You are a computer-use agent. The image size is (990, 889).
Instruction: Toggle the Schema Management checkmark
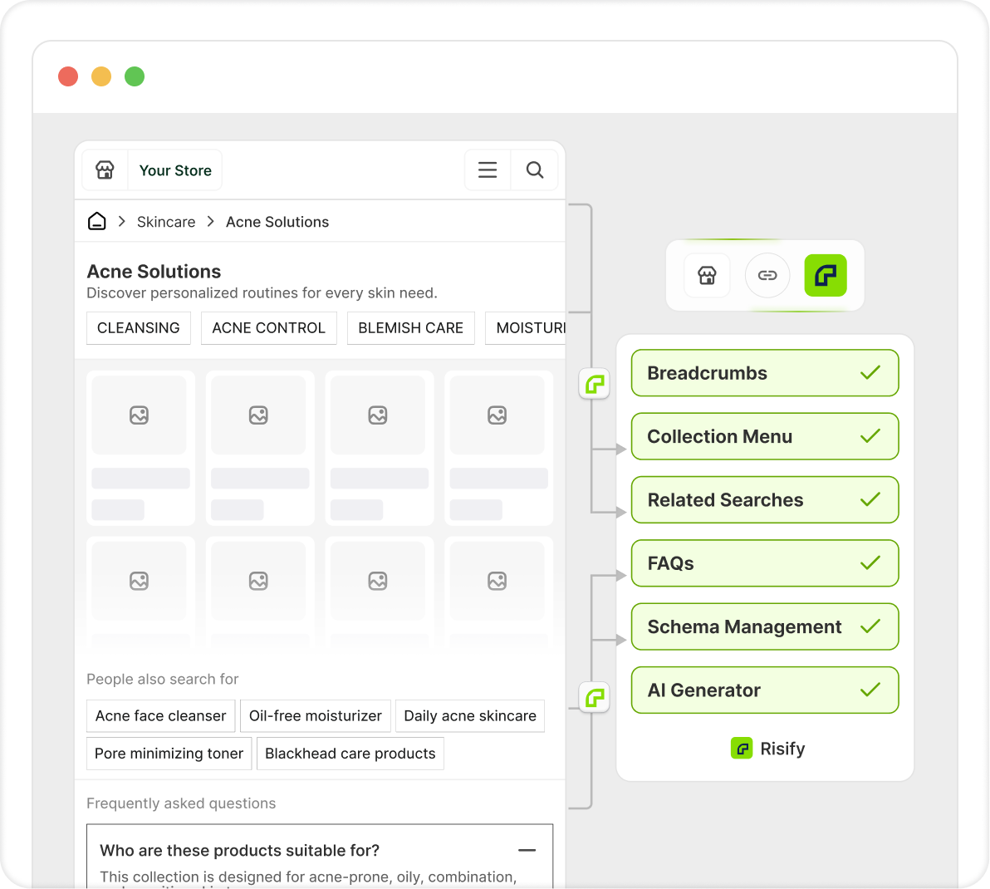click(x=871, y=626)
